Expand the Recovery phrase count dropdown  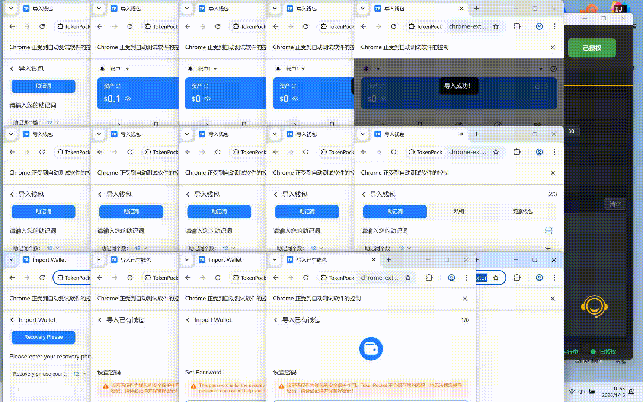(x=80, y=374)
